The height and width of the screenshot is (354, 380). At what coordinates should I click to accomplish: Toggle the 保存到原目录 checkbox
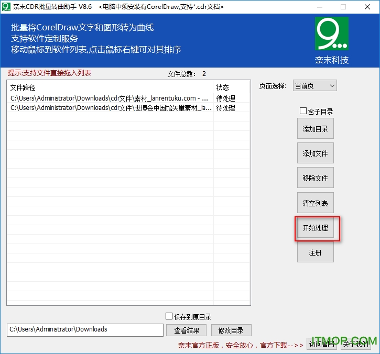click(x=169, y=316)
